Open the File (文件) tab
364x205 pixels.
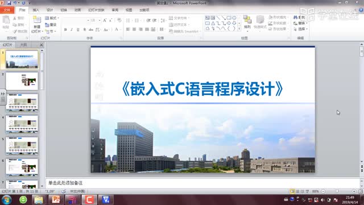tap(7, 10)
